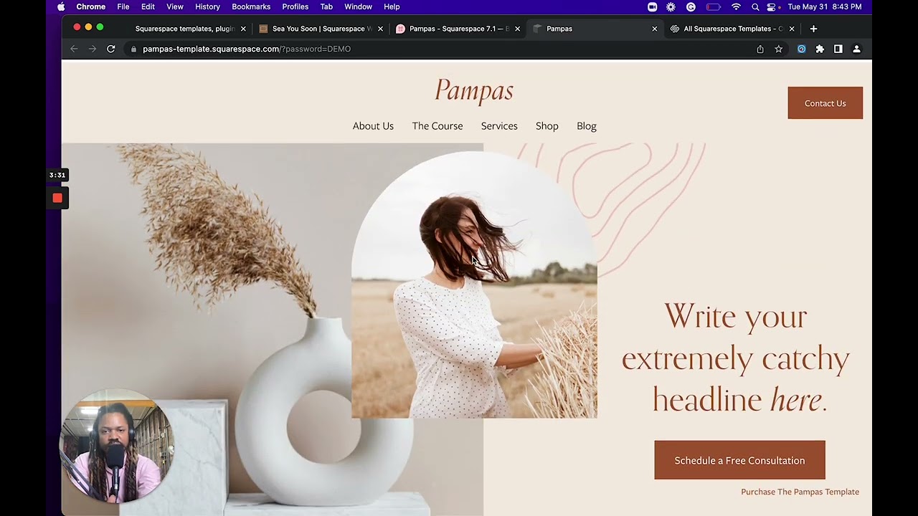Image resolution: width=918 pixels, height=516 pixels.
Task: Close the Squarespace templates, plugins tab
Action: [x=243, y=29]
